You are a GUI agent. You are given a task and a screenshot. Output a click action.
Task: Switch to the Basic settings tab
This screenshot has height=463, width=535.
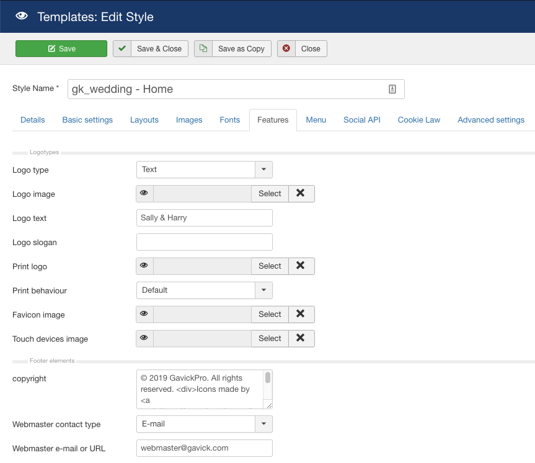87,120
